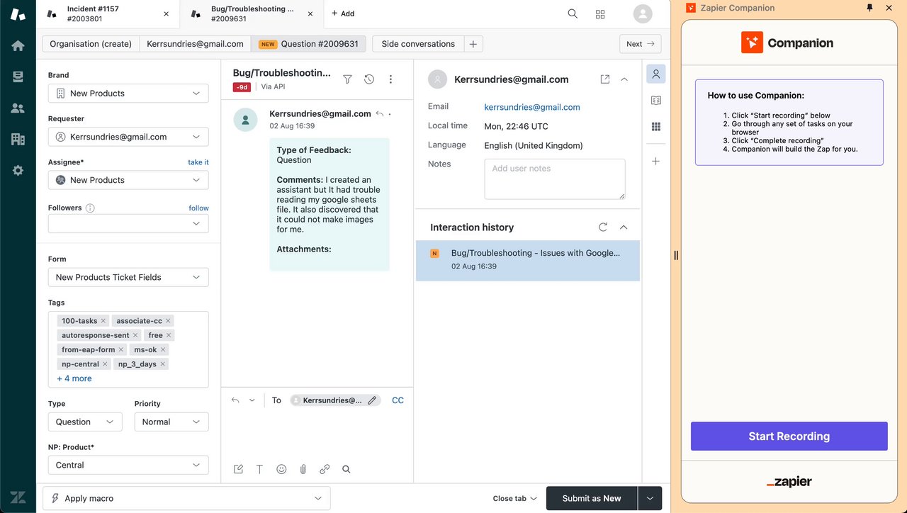Insert a link in the reply
Image resolution: width=907 pixels, height=513 pixels.
[325, 469]
